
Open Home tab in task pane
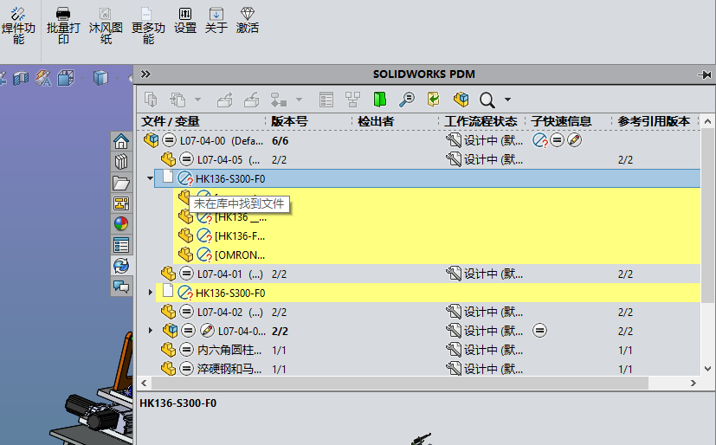click(121, 141)
